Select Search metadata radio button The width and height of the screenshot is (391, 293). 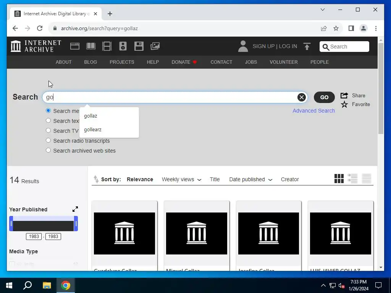[48, 111]
